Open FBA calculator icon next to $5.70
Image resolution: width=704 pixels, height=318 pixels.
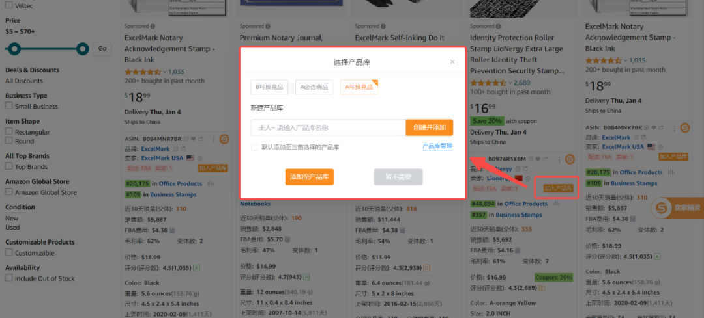287,239
